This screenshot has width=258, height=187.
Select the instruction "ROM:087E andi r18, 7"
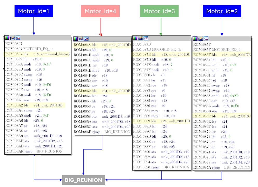(x=153, y=65)
